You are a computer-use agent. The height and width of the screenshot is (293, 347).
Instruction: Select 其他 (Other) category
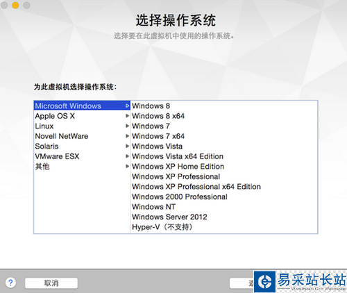[x=82, y=167]
